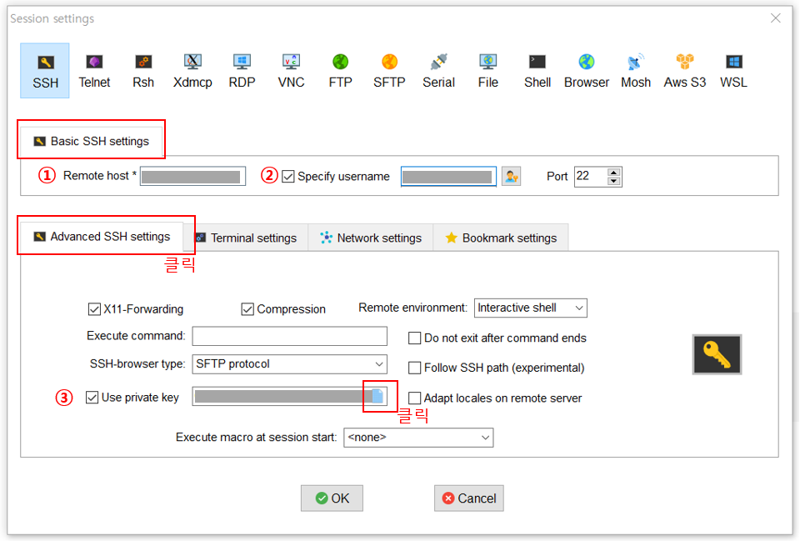800x541 pixels.
Task: Close the Session settings dialog
Action: click(776, 18)
